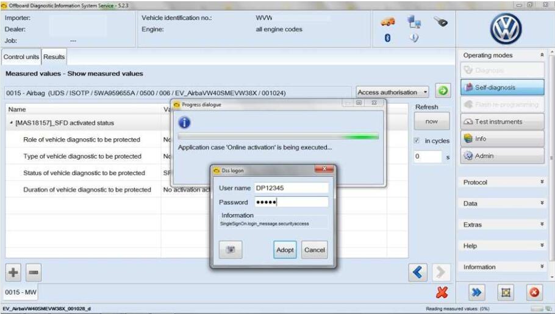
Task: Click the double-arrow continue button
Action: point(477,293)
